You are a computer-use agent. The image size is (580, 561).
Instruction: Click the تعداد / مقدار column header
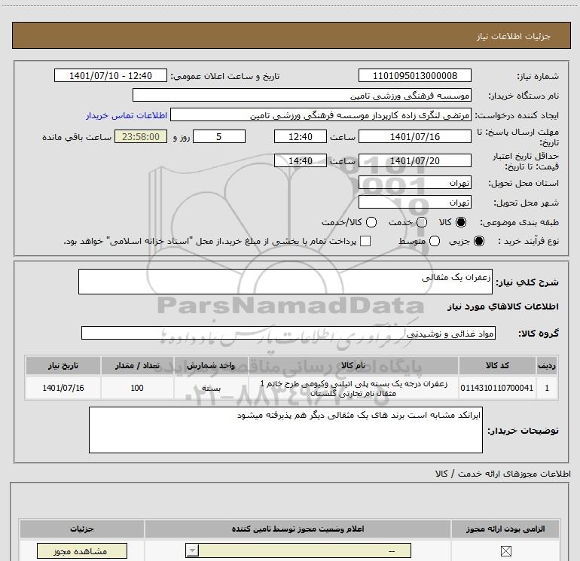pyautogui.click(x=137, y=366)
